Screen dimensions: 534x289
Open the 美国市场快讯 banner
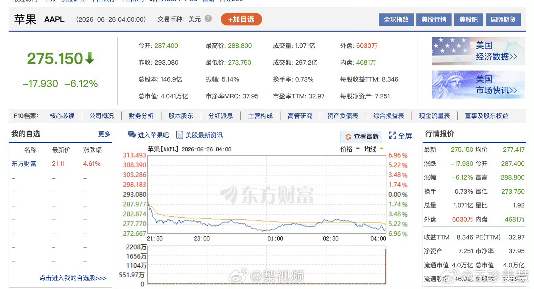point(478,85)
